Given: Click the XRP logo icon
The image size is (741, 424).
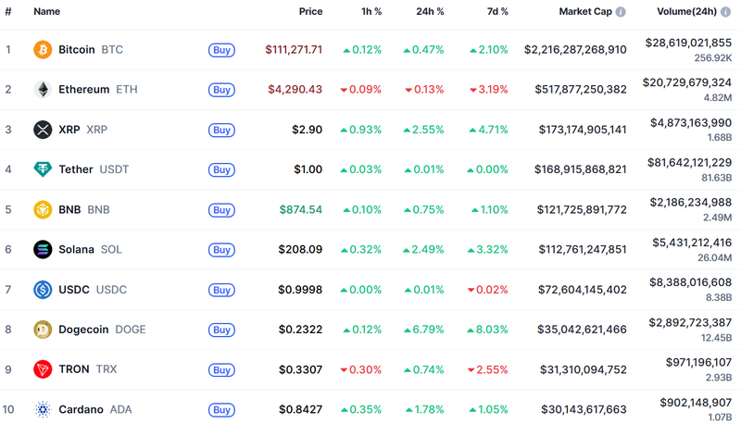Looking at the screenshot, I should click(43, 130).
